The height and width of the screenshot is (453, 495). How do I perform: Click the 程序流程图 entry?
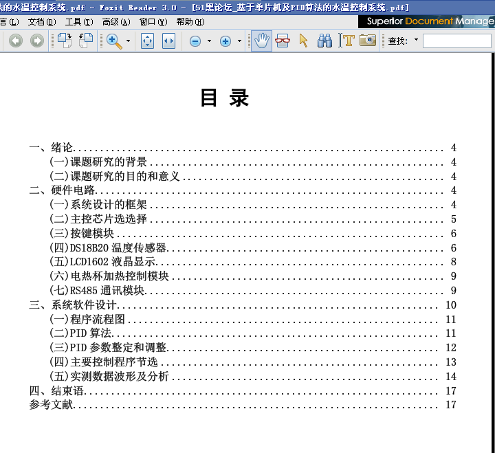coord(253,319)
